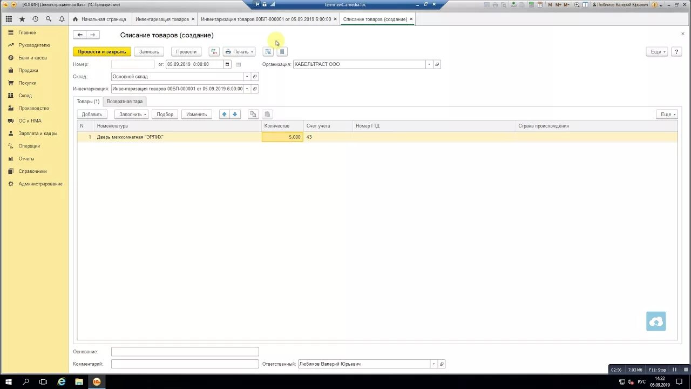The width and height of the screenshot is (691, 389).
Task: Go forward using the right arrow
Action: click(x=93, y=35)
